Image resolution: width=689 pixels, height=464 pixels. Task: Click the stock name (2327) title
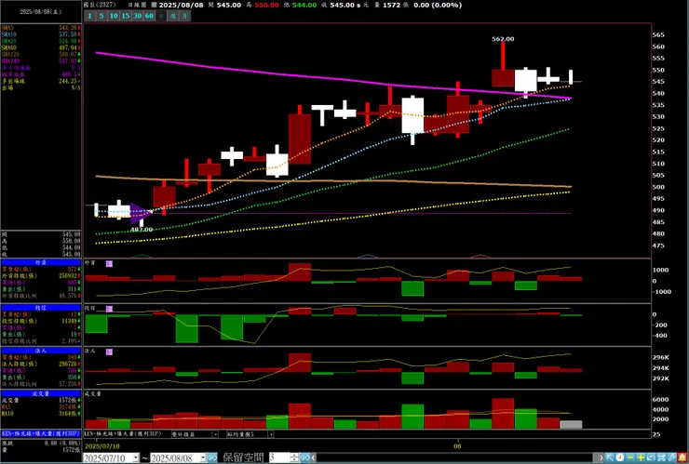[x=101, y=5]
